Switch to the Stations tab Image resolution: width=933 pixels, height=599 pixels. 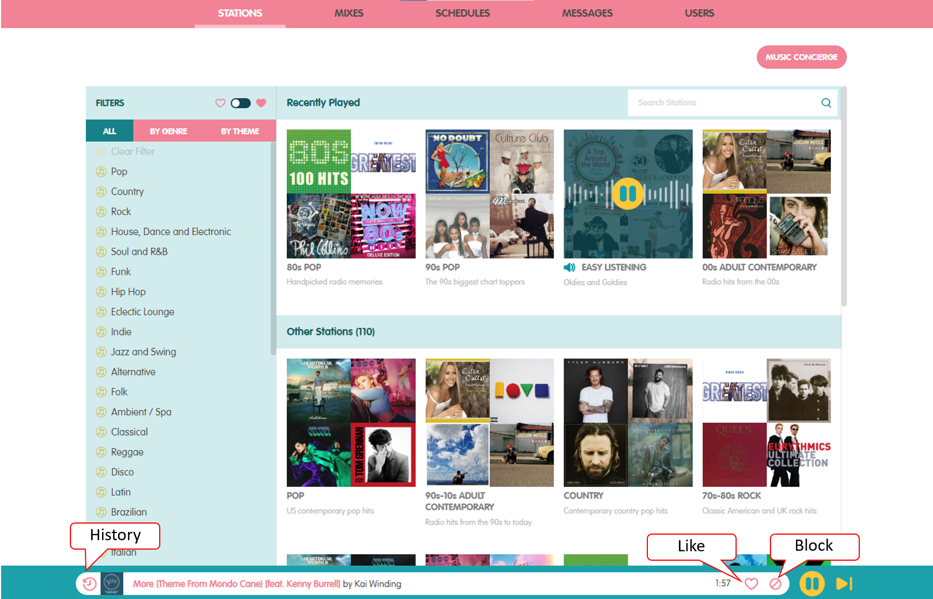pyautogui.click(x=240, y=13)
